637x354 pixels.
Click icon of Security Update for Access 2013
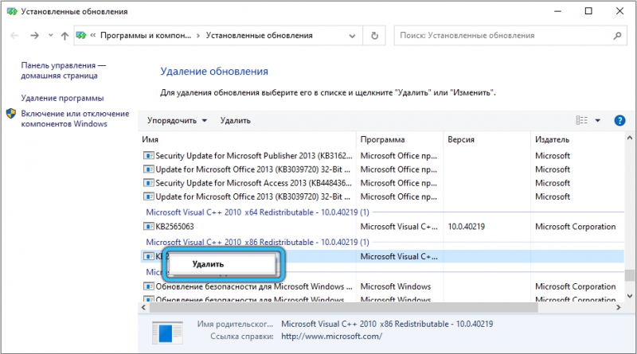point(149,183)
